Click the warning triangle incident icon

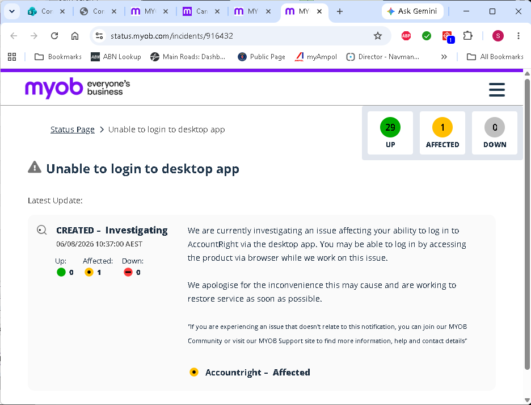tap(35, 167)
